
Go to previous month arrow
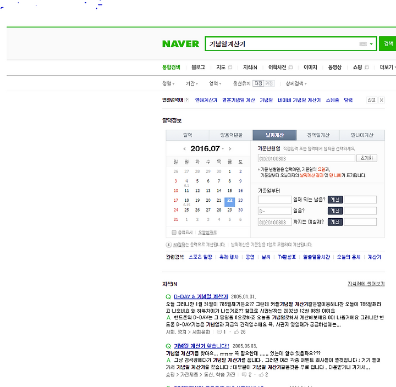(185, 149)
